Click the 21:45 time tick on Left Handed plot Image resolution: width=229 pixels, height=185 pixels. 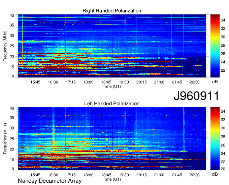point(177,175)
